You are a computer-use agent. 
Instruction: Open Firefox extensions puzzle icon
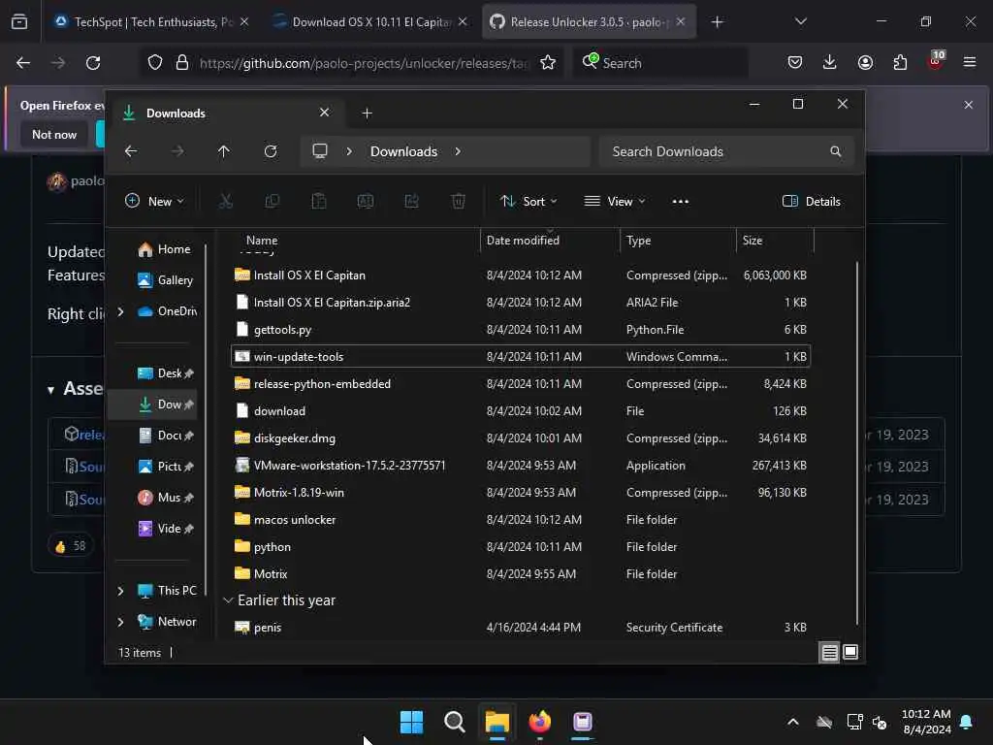(x=900, y=62)
